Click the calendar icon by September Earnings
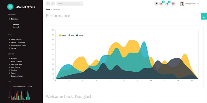The width and height of the screenshot is (207, 103). (11, 87)
